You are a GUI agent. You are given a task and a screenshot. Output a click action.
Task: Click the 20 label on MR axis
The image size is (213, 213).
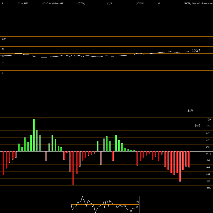208,147
